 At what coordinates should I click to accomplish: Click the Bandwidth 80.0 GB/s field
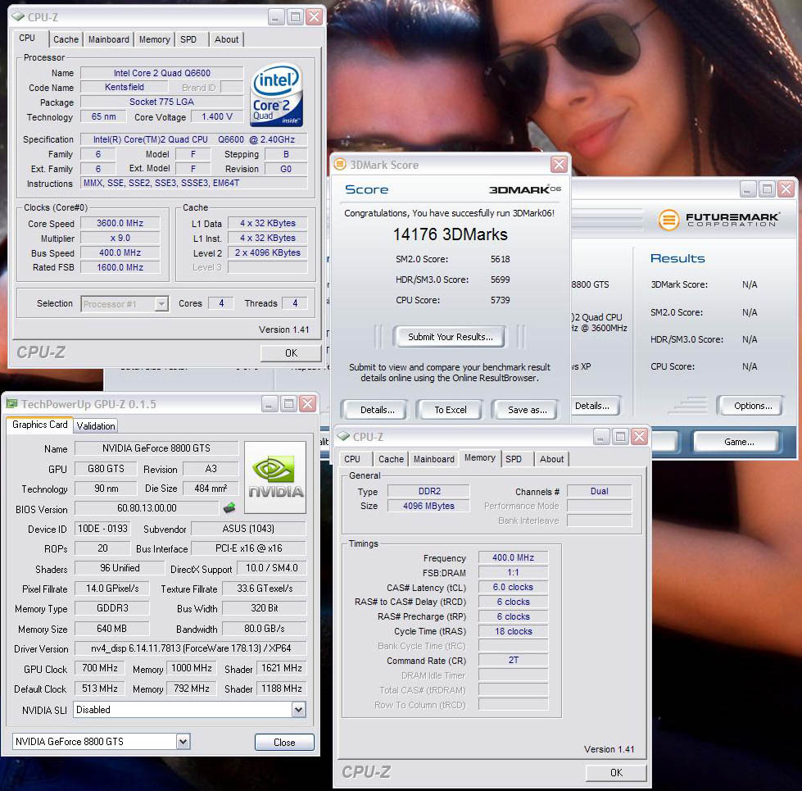tap(265, 629)
